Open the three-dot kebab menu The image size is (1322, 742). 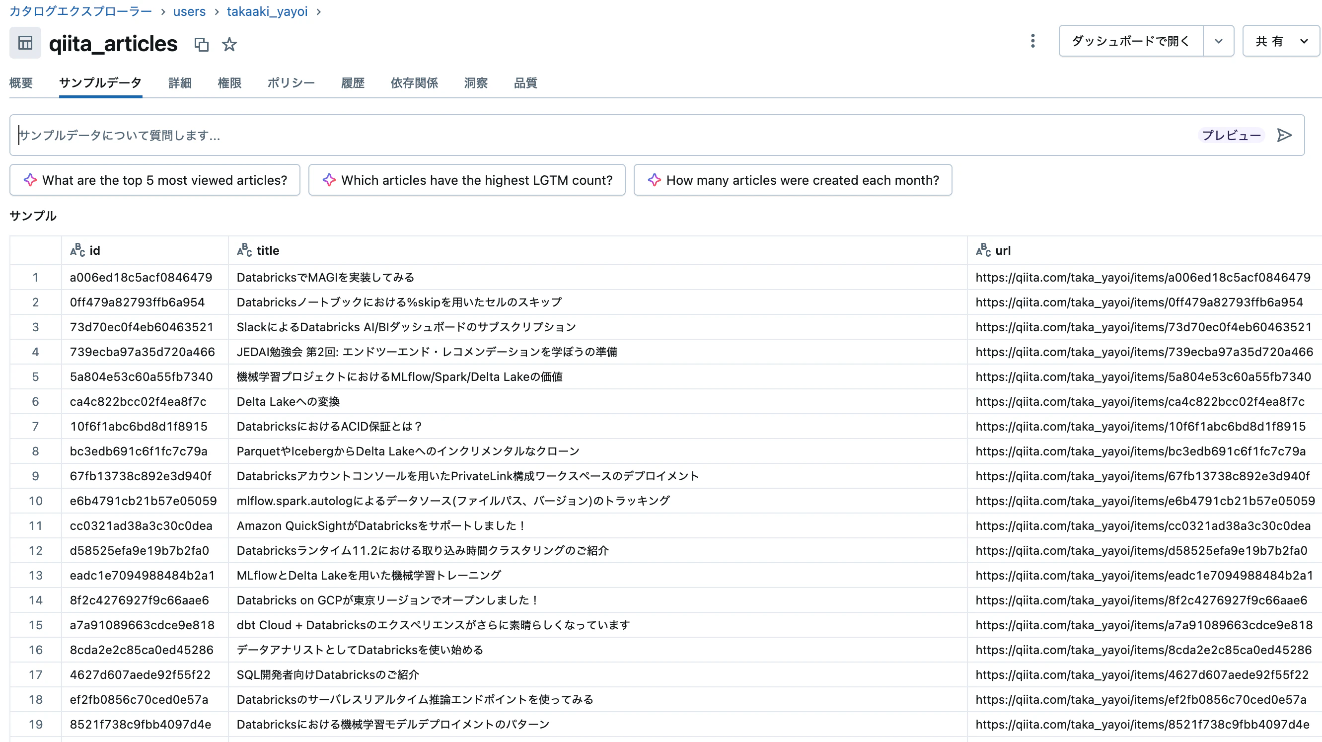(1032, 41)
